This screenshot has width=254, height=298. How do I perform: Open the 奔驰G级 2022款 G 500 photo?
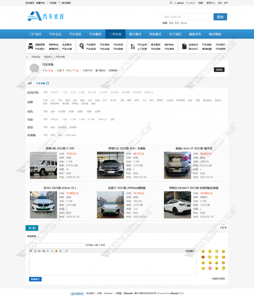(x=44, y=165)
